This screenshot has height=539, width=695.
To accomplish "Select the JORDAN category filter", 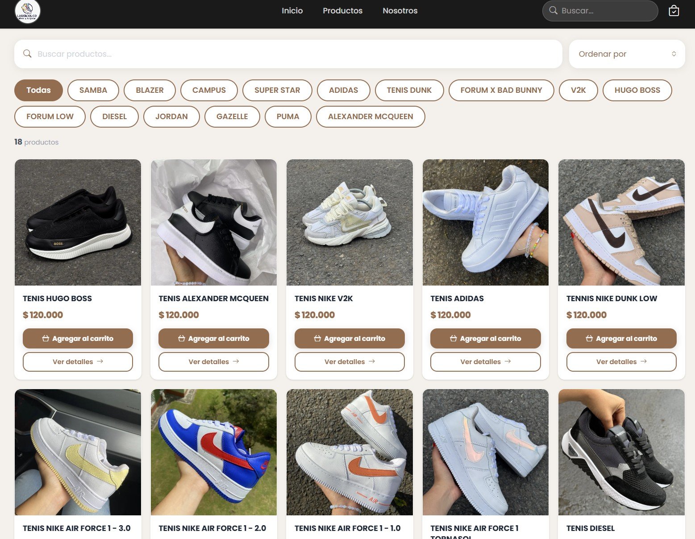I will click(x=171, y=116).
